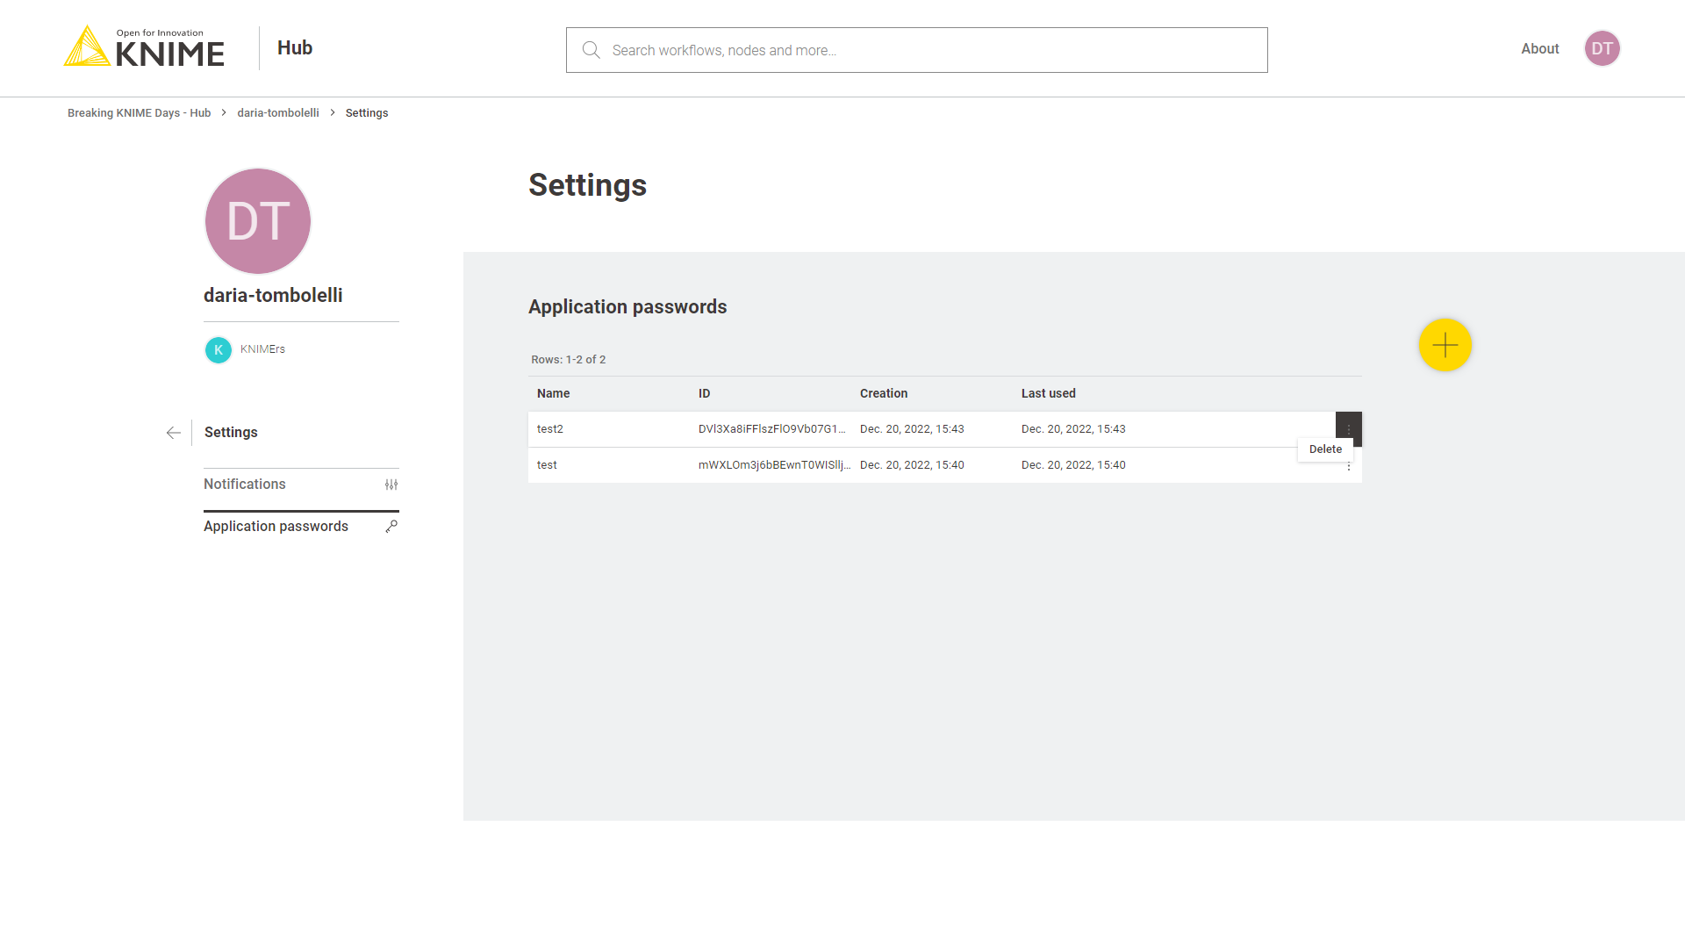Select the Application passwords tab

pyautogui.click(x=276, y=527)
